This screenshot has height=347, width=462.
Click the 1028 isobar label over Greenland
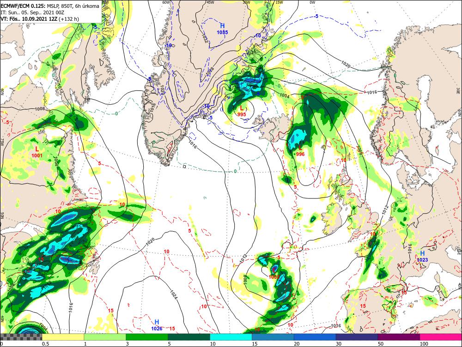210,72
